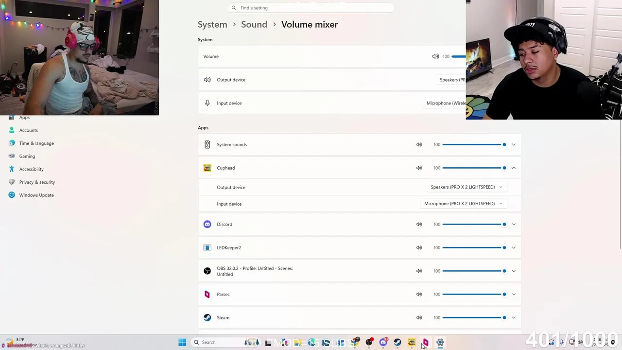
Task: Click the 100 value next to Steam
Action: pos(437,317)
